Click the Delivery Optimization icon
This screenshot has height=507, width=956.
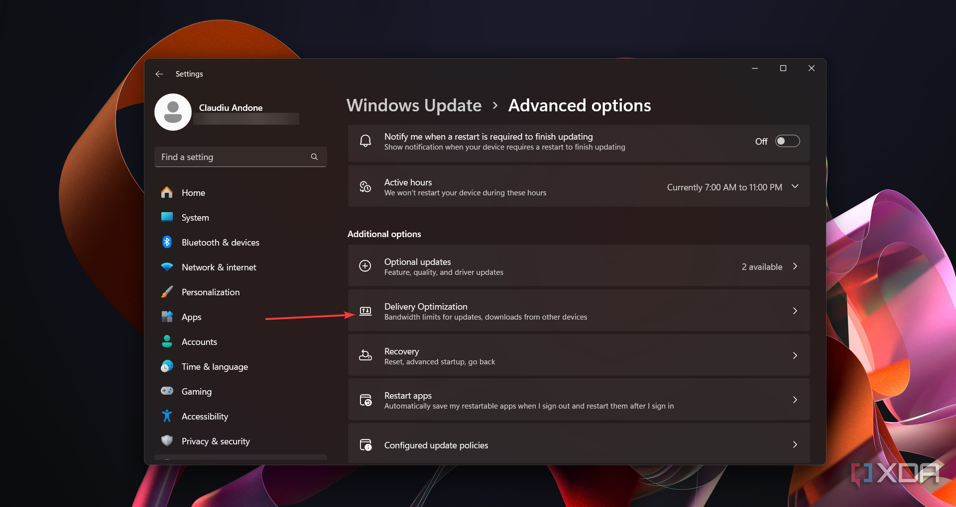[365, 311]
